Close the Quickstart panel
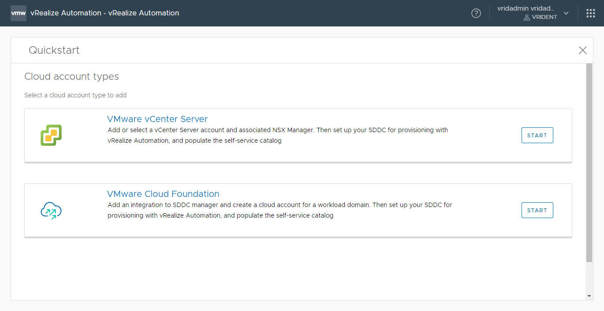The image size is (604, 311). pyautogui.click(x=583, y=50)
